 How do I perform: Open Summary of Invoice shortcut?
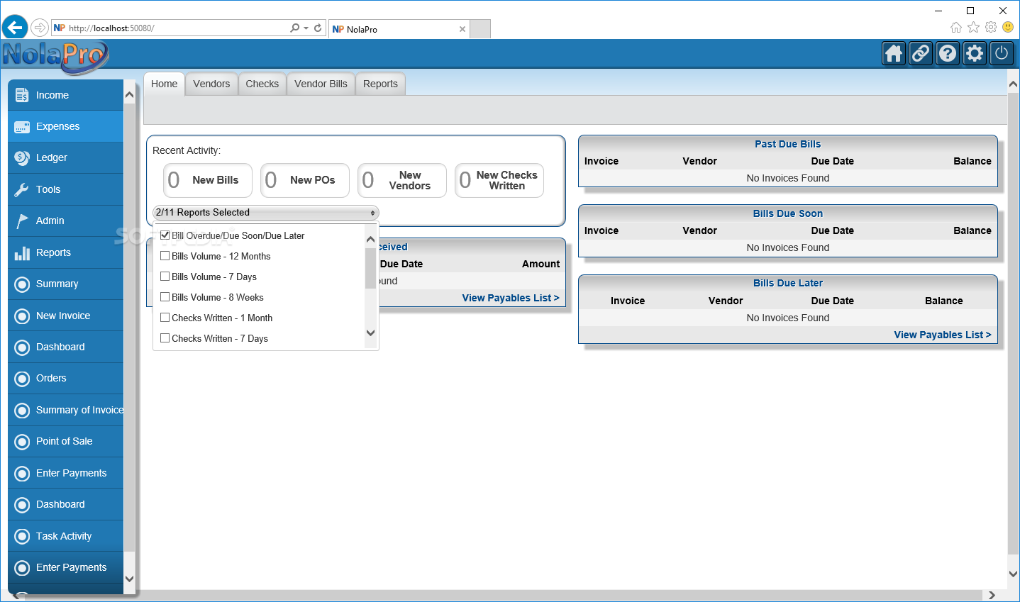65,410
